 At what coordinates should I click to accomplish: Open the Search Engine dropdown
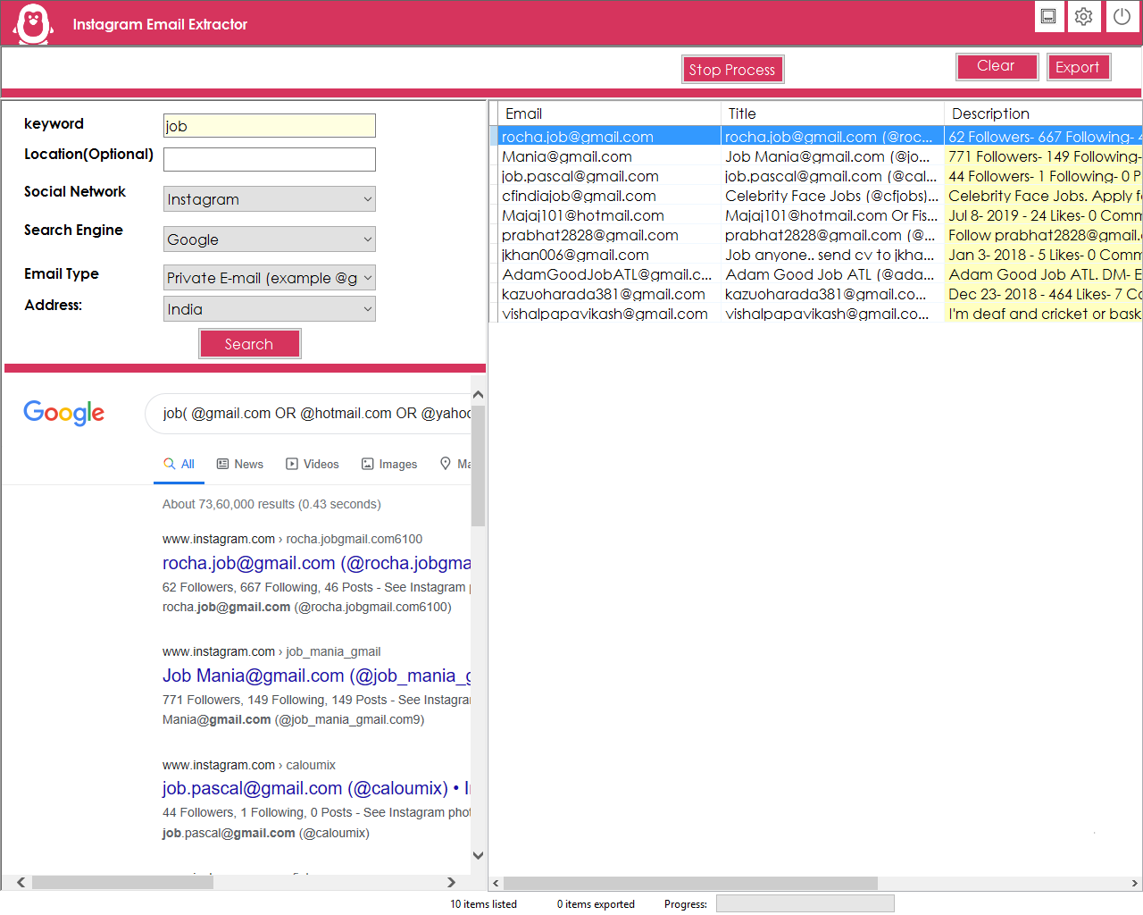269,239
